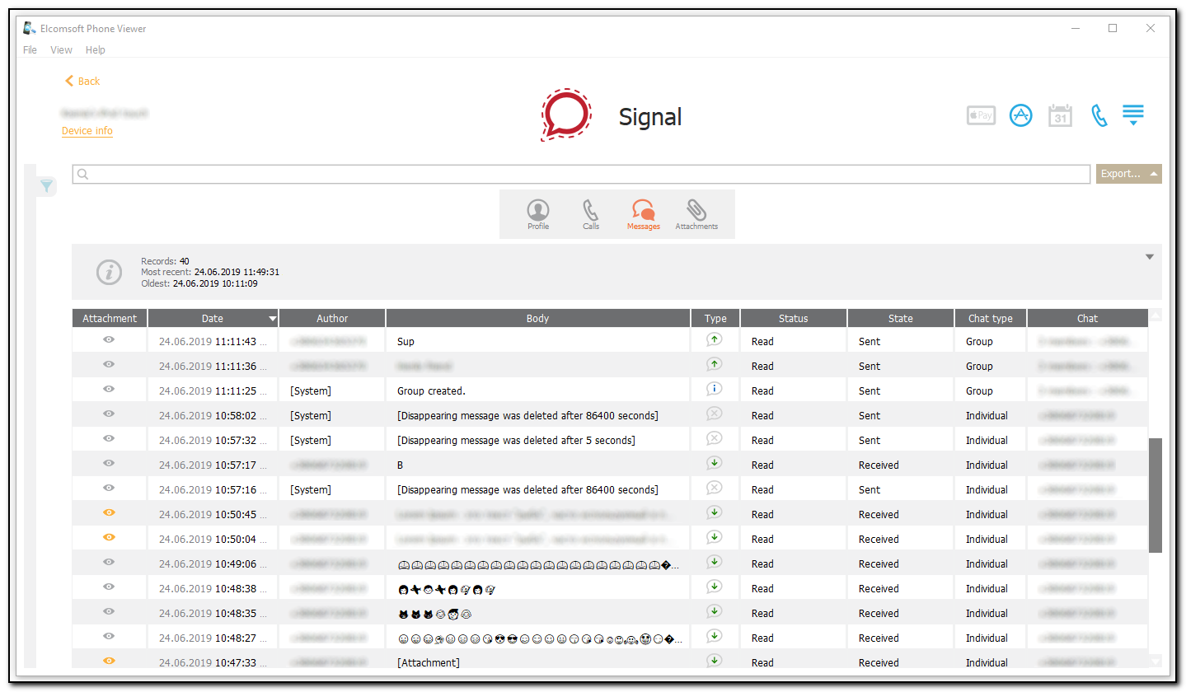The image size is (1186, 692).
Task: Open the App Store data icon
Action: (1020, 115)
